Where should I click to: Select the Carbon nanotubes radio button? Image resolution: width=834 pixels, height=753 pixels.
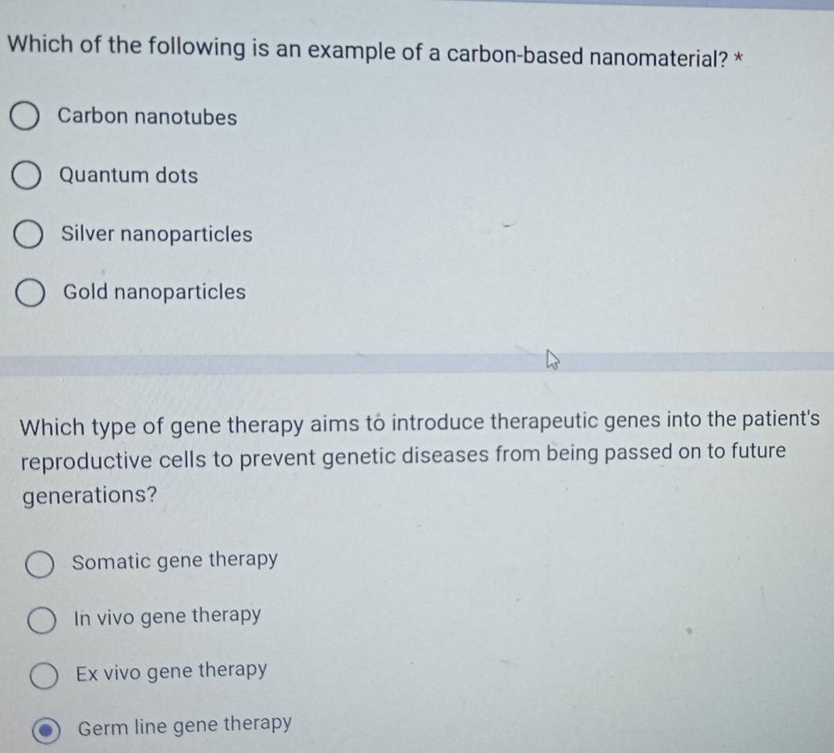coord(25,115)
